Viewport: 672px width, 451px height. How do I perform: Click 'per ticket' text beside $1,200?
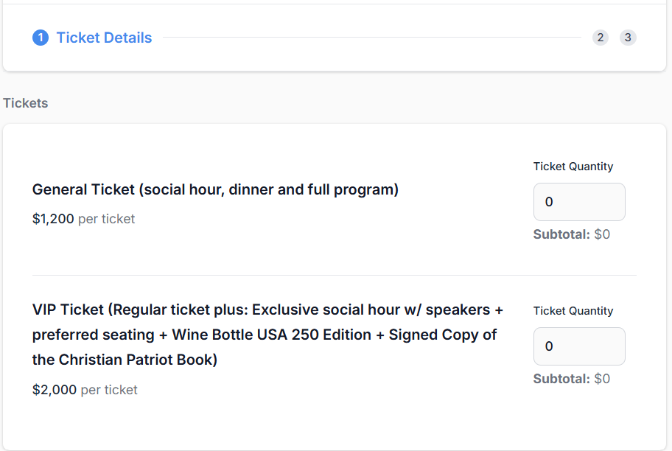pos(107,219)
